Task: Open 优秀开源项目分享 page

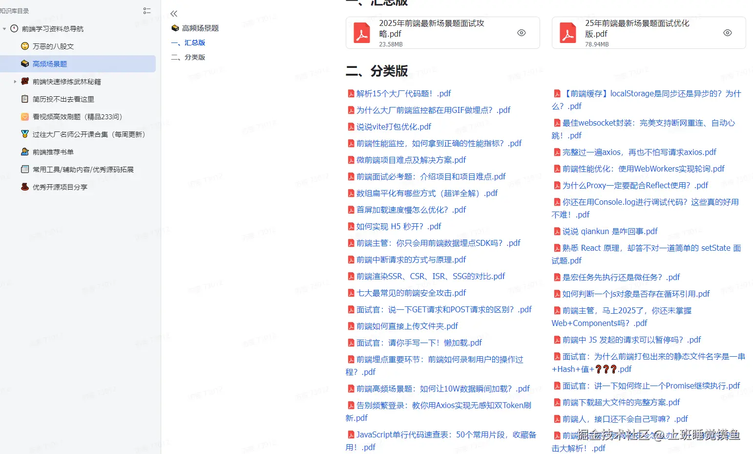Action: click(60, 187)
